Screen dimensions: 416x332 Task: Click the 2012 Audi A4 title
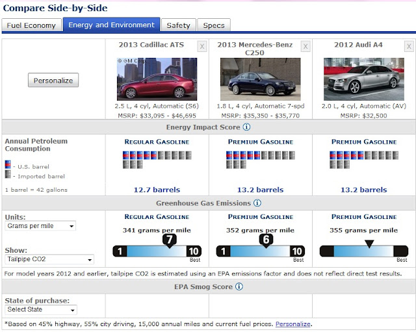[x=358, y=45]
